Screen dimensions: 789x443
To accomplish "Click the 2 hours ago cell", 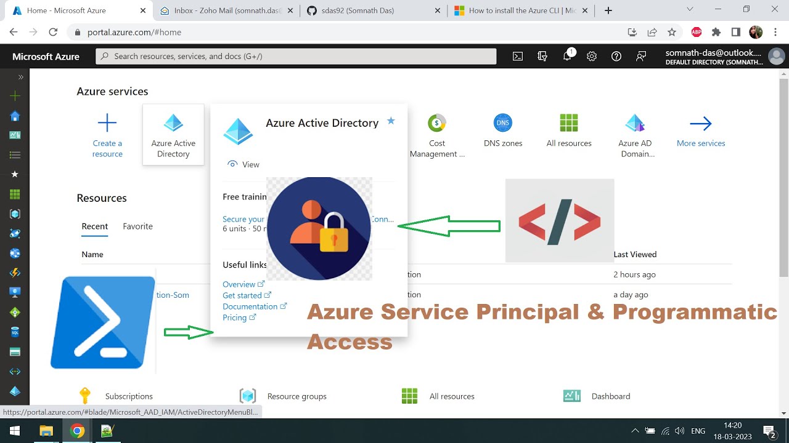I will [x=634, y=274].
